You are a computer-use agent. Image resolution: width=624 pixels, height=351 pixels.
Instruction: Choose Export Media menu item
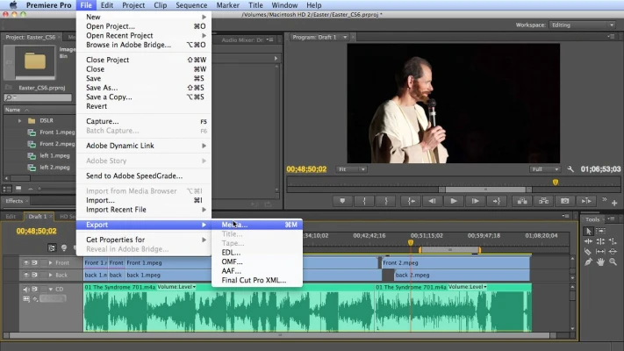pyautogui.click(x=257, y=225)
